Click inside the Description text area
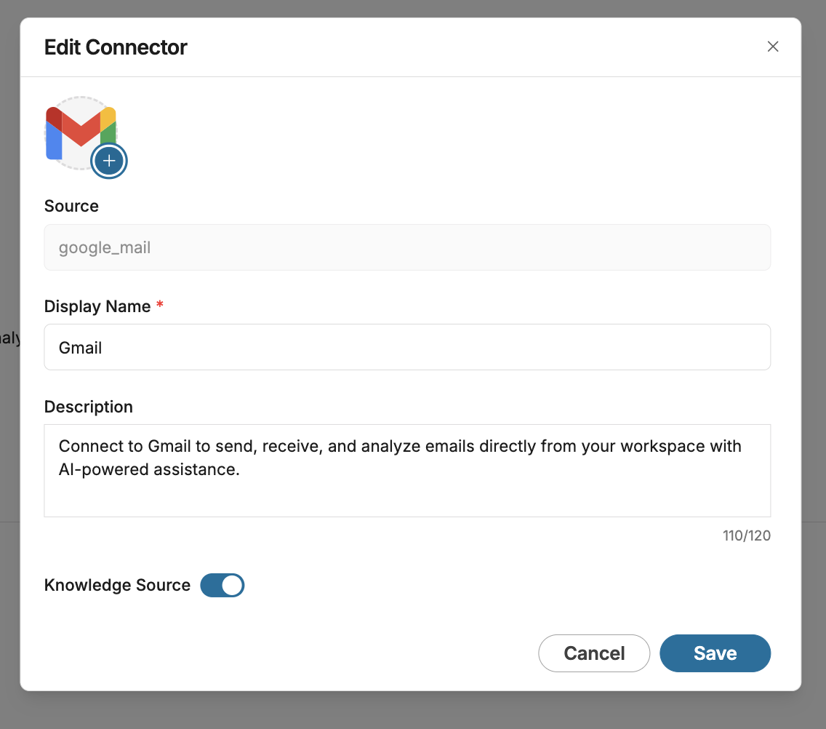Viewport: 826px width, 729px height. click(x=407, y=487)
